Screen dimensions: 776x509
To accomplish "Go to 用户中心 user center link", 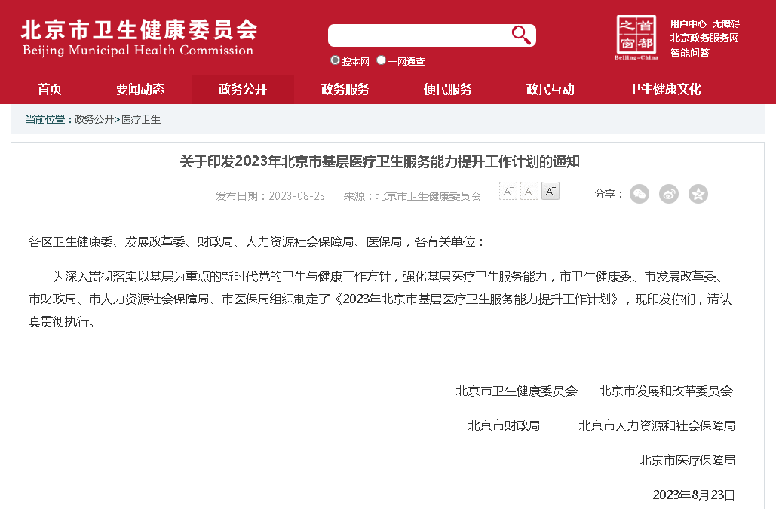I will (x=689, y=23).
